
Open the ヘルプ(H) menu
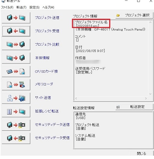point(48,7)
